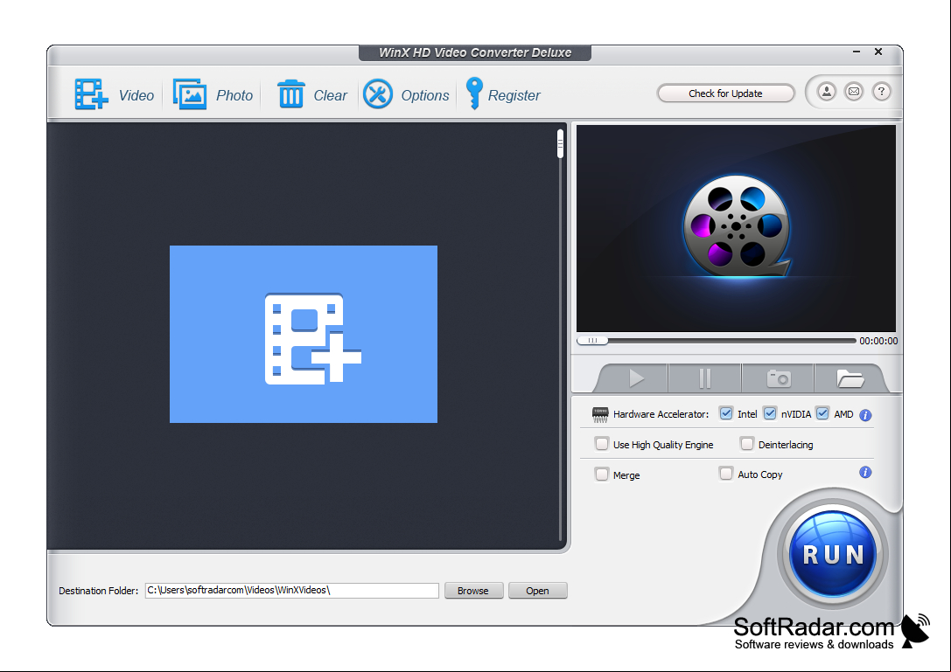Screen dimensions: 951x672
Task: Enable Use High Quality Engine
Action: pyautogui.click(x=602, y=444)
